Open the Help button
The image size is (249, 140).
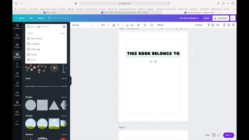tap(228, 135)
